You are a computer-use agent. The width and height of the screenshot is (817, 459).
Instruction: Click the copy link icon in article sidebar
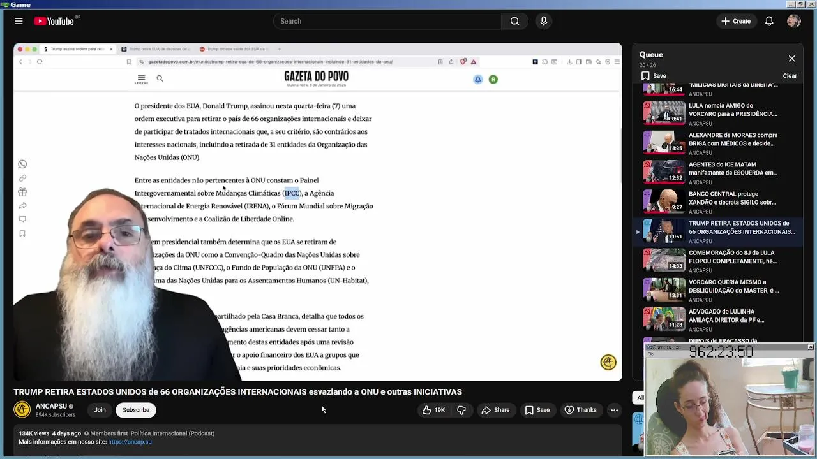(22, 178)
